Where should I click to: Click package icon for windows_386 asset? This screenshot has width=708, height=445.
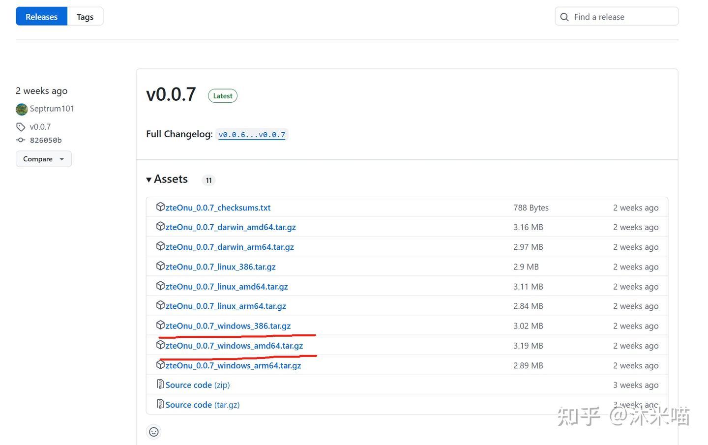pyautogui.click(x=160, y=325)
